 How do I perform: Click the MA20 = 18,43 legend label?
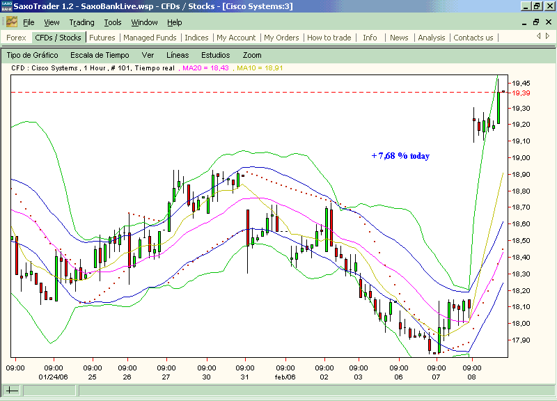pyautogui.click(x=205, y=68)
